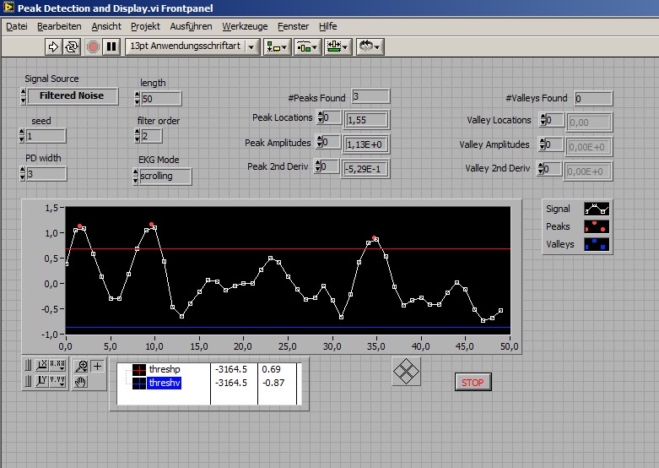659x468 pixels.
Task: Click the PD width input field
Action: 46,174
